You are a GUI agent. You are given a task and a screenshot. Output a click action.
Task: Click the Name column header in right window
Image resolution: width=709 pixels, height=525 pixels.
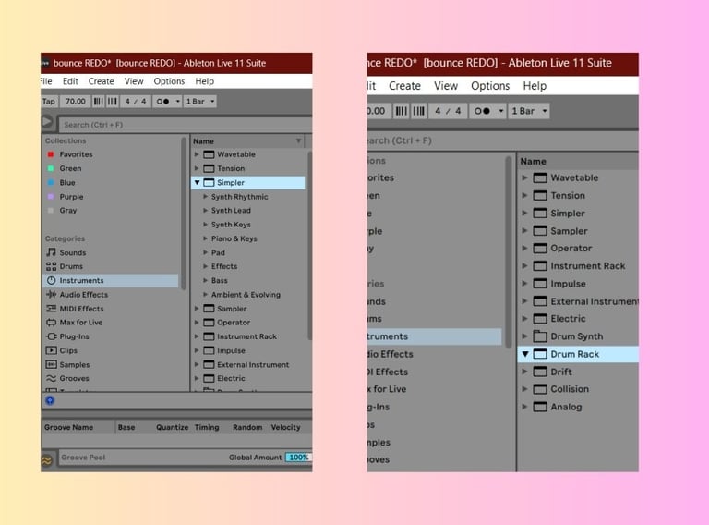[578, 161]
